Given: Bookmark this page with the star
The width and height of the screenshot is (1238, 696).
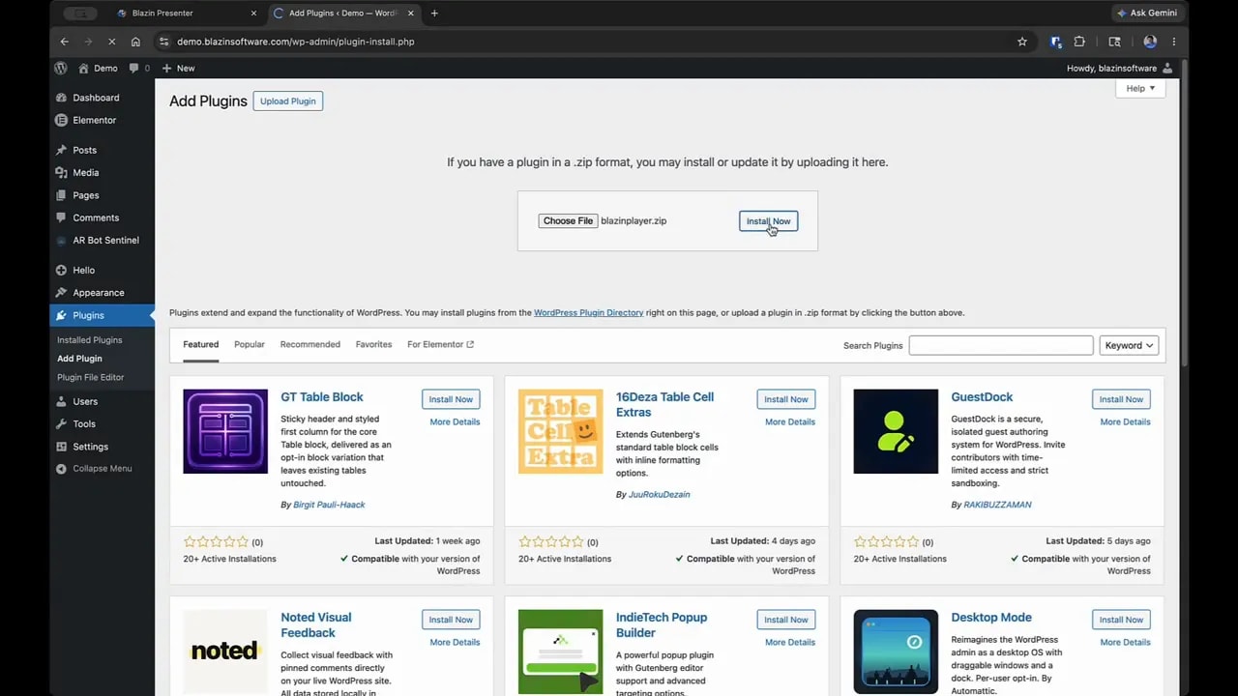Looking at the screenshot, I should click(x=1022, y=42).
